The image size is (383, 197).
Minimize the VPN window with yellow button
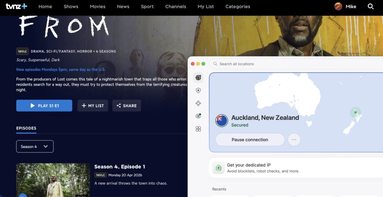pos(198,64)
